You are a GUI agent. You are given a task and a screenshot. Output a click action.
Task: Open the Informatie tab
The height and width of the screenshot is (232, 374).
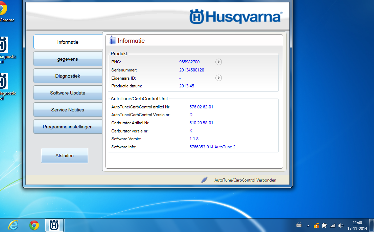pos(68,42)
